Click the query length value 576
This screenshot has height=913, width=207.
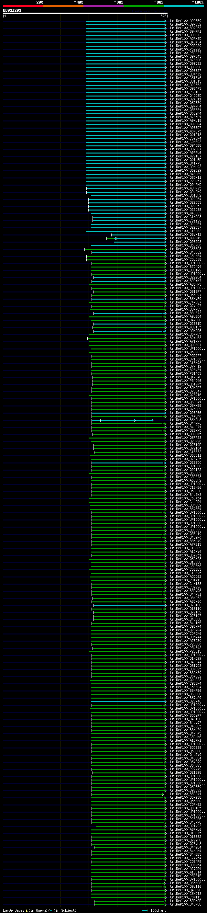163,16
